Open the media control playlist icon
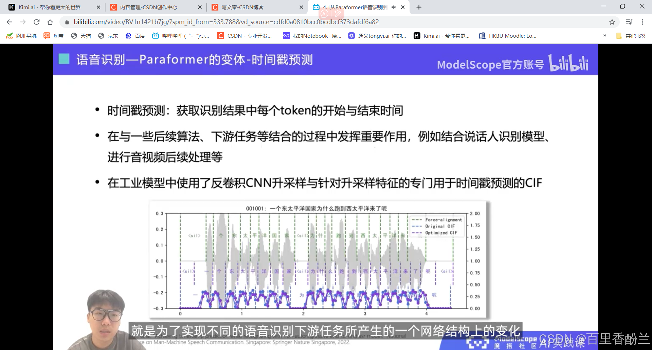 629,22
